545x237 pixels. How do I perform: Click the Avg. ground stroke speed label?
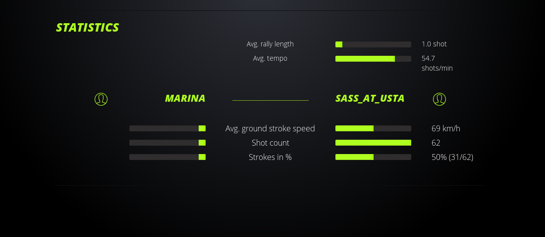pos(270,128)
